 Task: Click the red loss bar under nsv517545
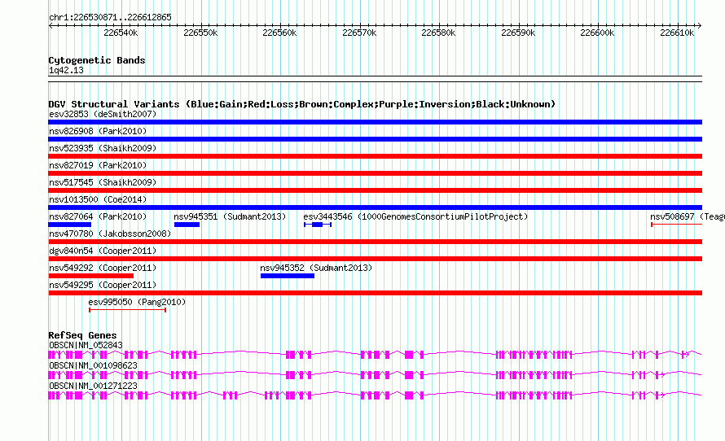[x=375, y=190]
